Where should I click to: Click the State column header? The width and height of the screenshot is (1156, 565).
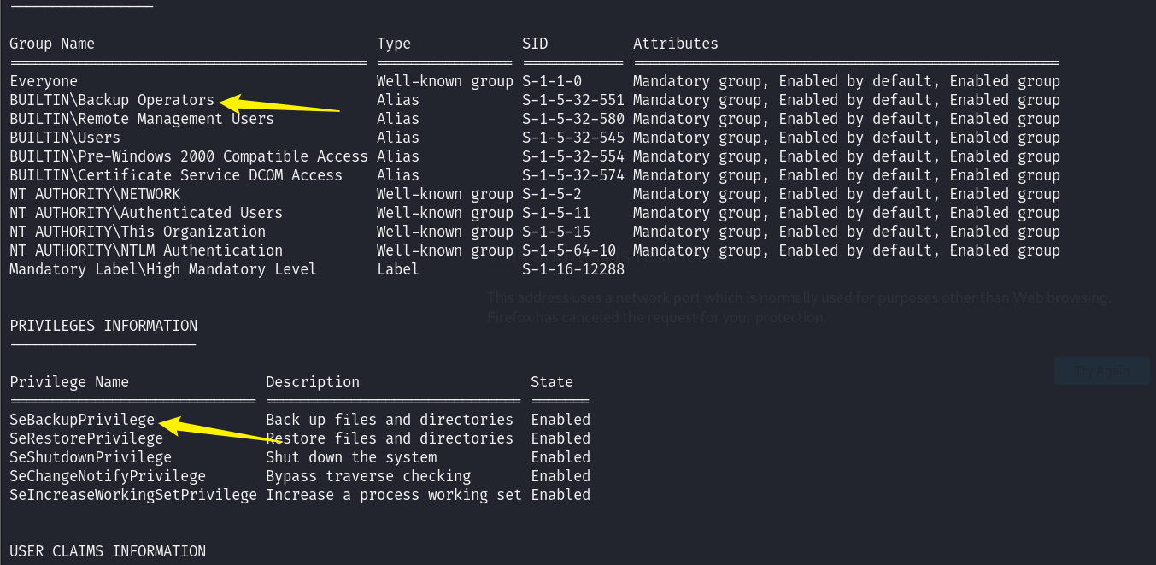[552, 382]
